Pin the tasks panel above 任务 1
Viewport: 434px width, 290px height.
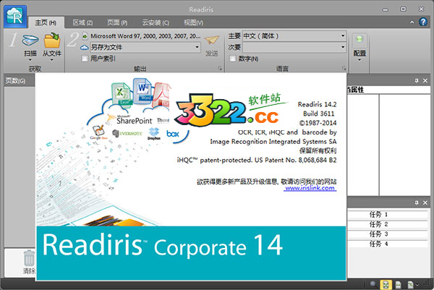[417, 202]
